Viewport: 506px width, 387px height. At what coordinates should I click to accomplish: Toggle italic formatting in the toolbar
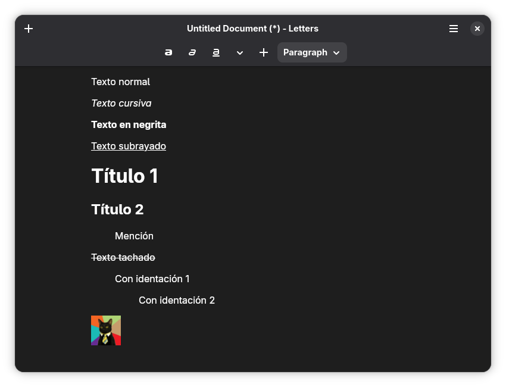coord(192,52)
